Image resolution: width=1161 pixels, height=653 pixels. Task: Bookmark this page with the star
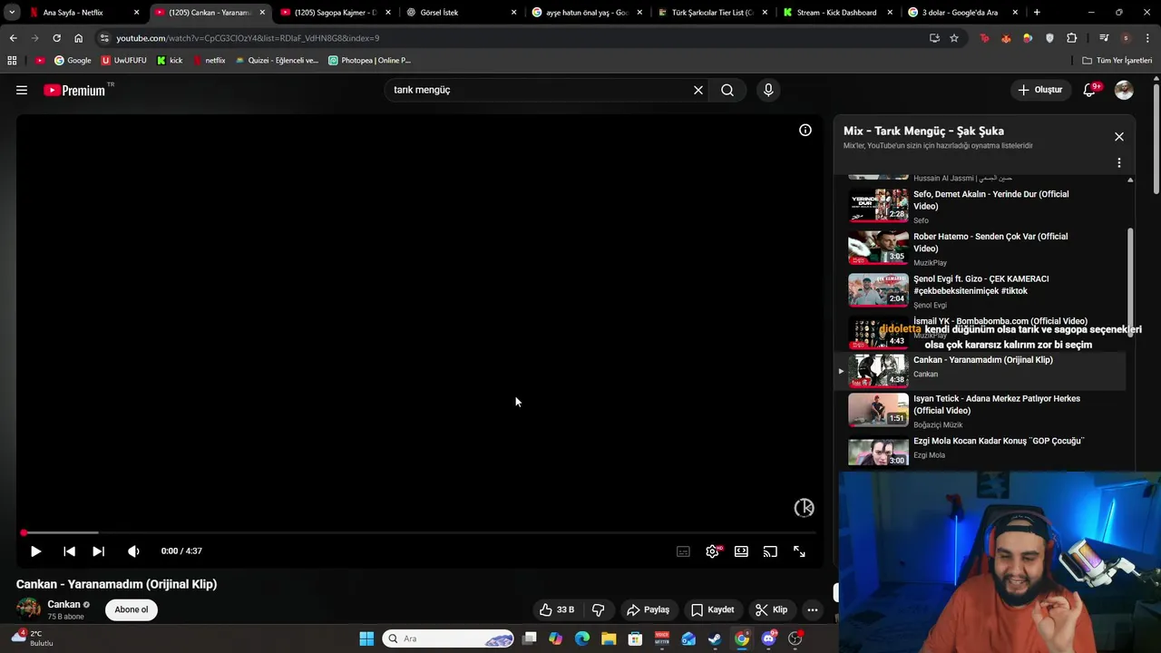(x=954, y=38)
